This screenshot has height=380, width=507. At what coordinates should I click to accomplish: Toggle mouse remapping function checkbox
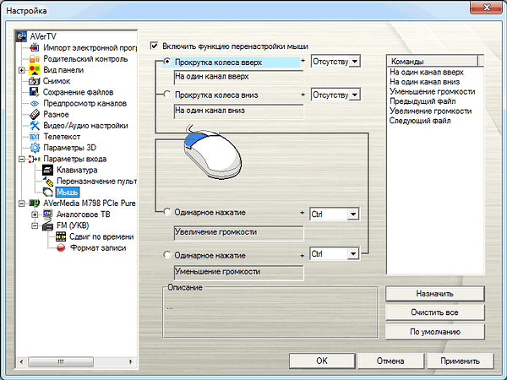[x=155, y=46]
